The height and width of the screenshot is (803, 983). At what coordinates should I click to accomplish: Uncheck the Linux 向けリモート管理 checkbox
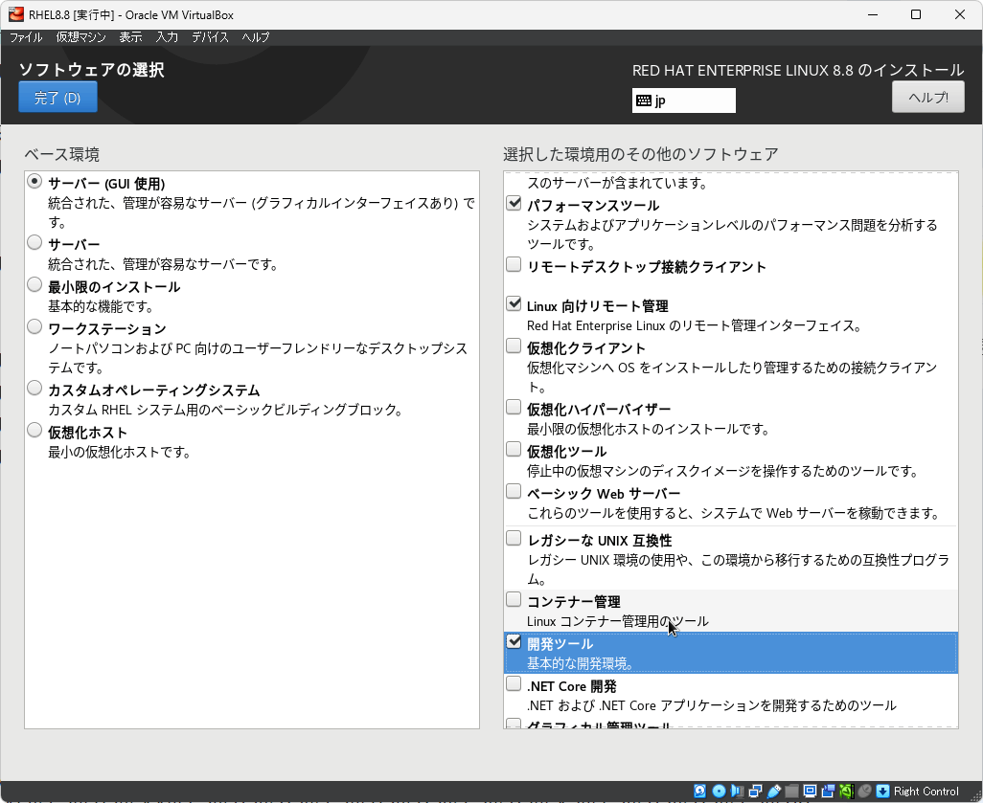(x=514, y=303)
